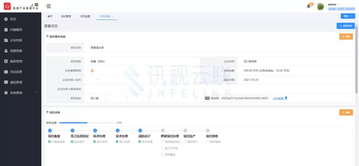Image resolution: width=359 pixels, height=166 pixels.
Task: Click the address code field
Action: click(236, 98)
